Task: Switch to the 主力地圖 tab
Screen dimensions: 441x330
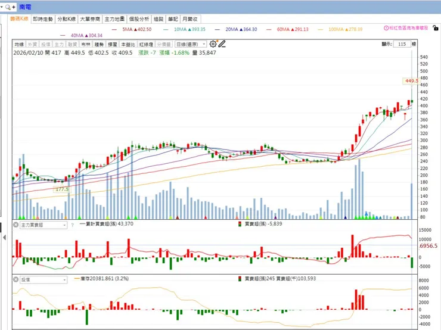Action: [114, 19]
